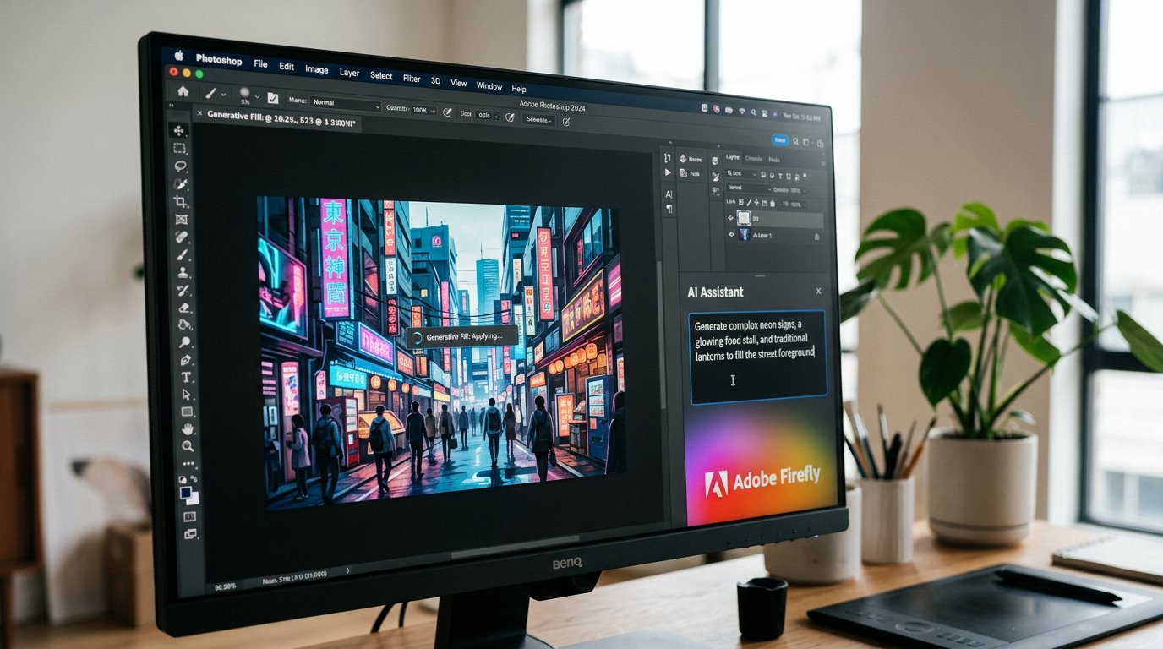
Task: Select the Eraser tool
Action: (183, 308)
